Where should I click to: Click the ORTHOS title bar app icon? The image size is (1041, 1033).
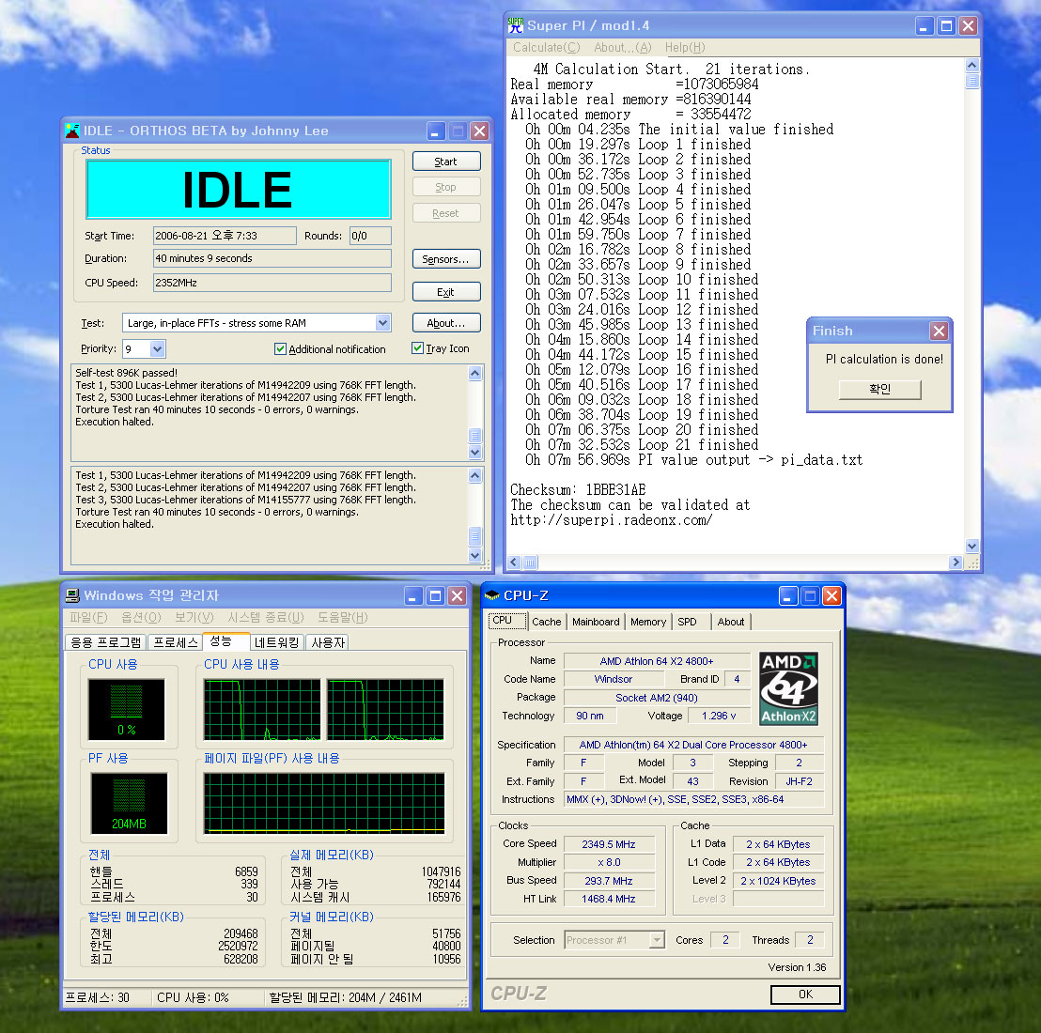coord(72,131)
